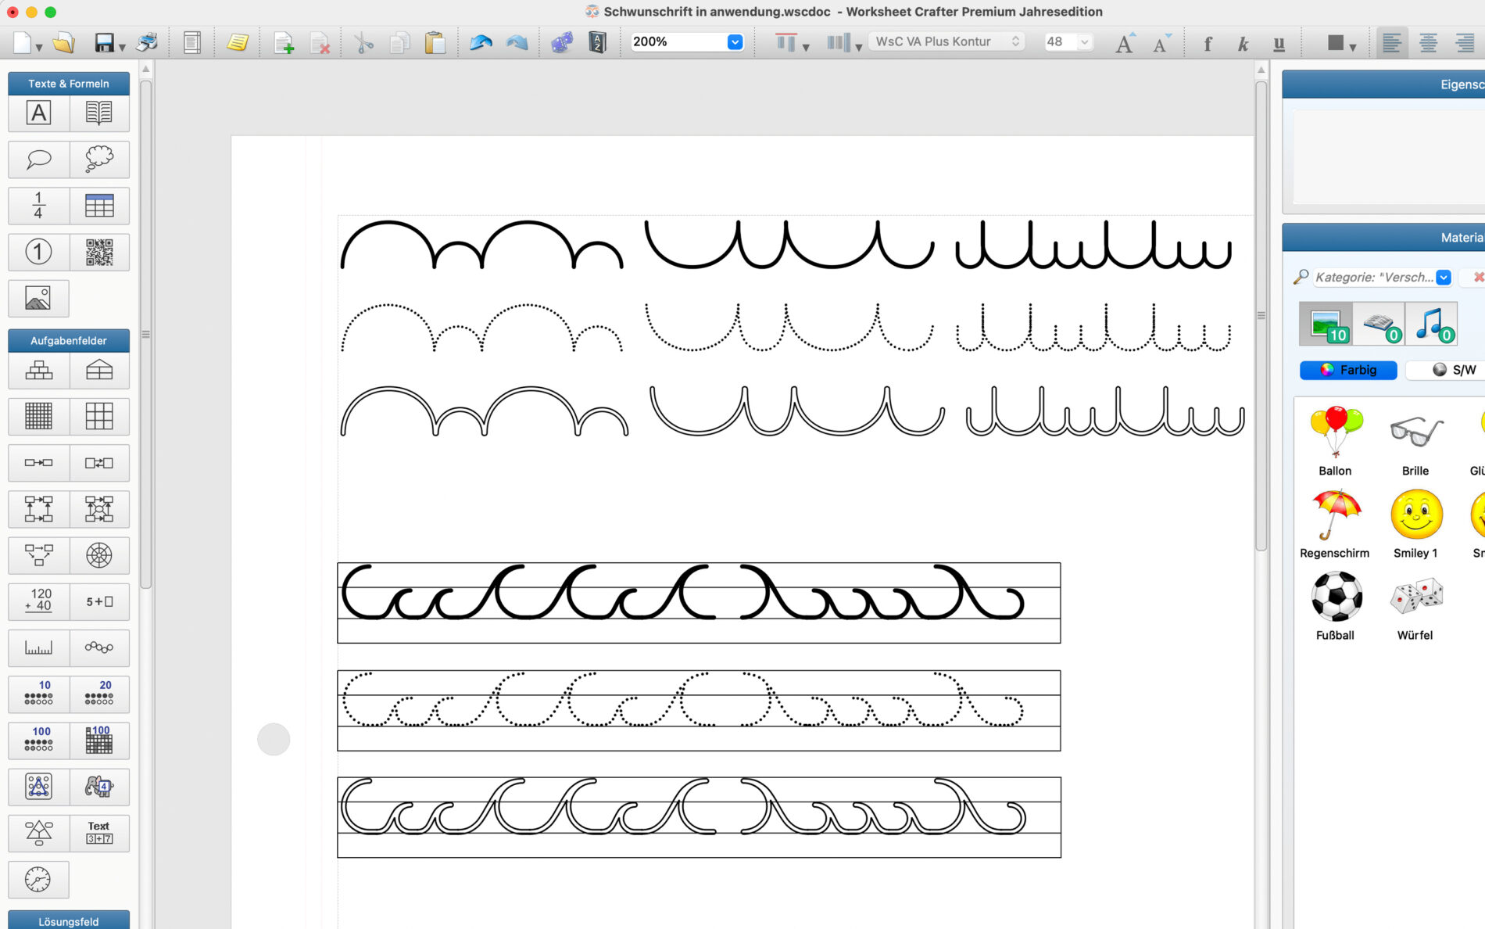
Task: Insert a table item from the sidebar
Action: coord(99,206)
